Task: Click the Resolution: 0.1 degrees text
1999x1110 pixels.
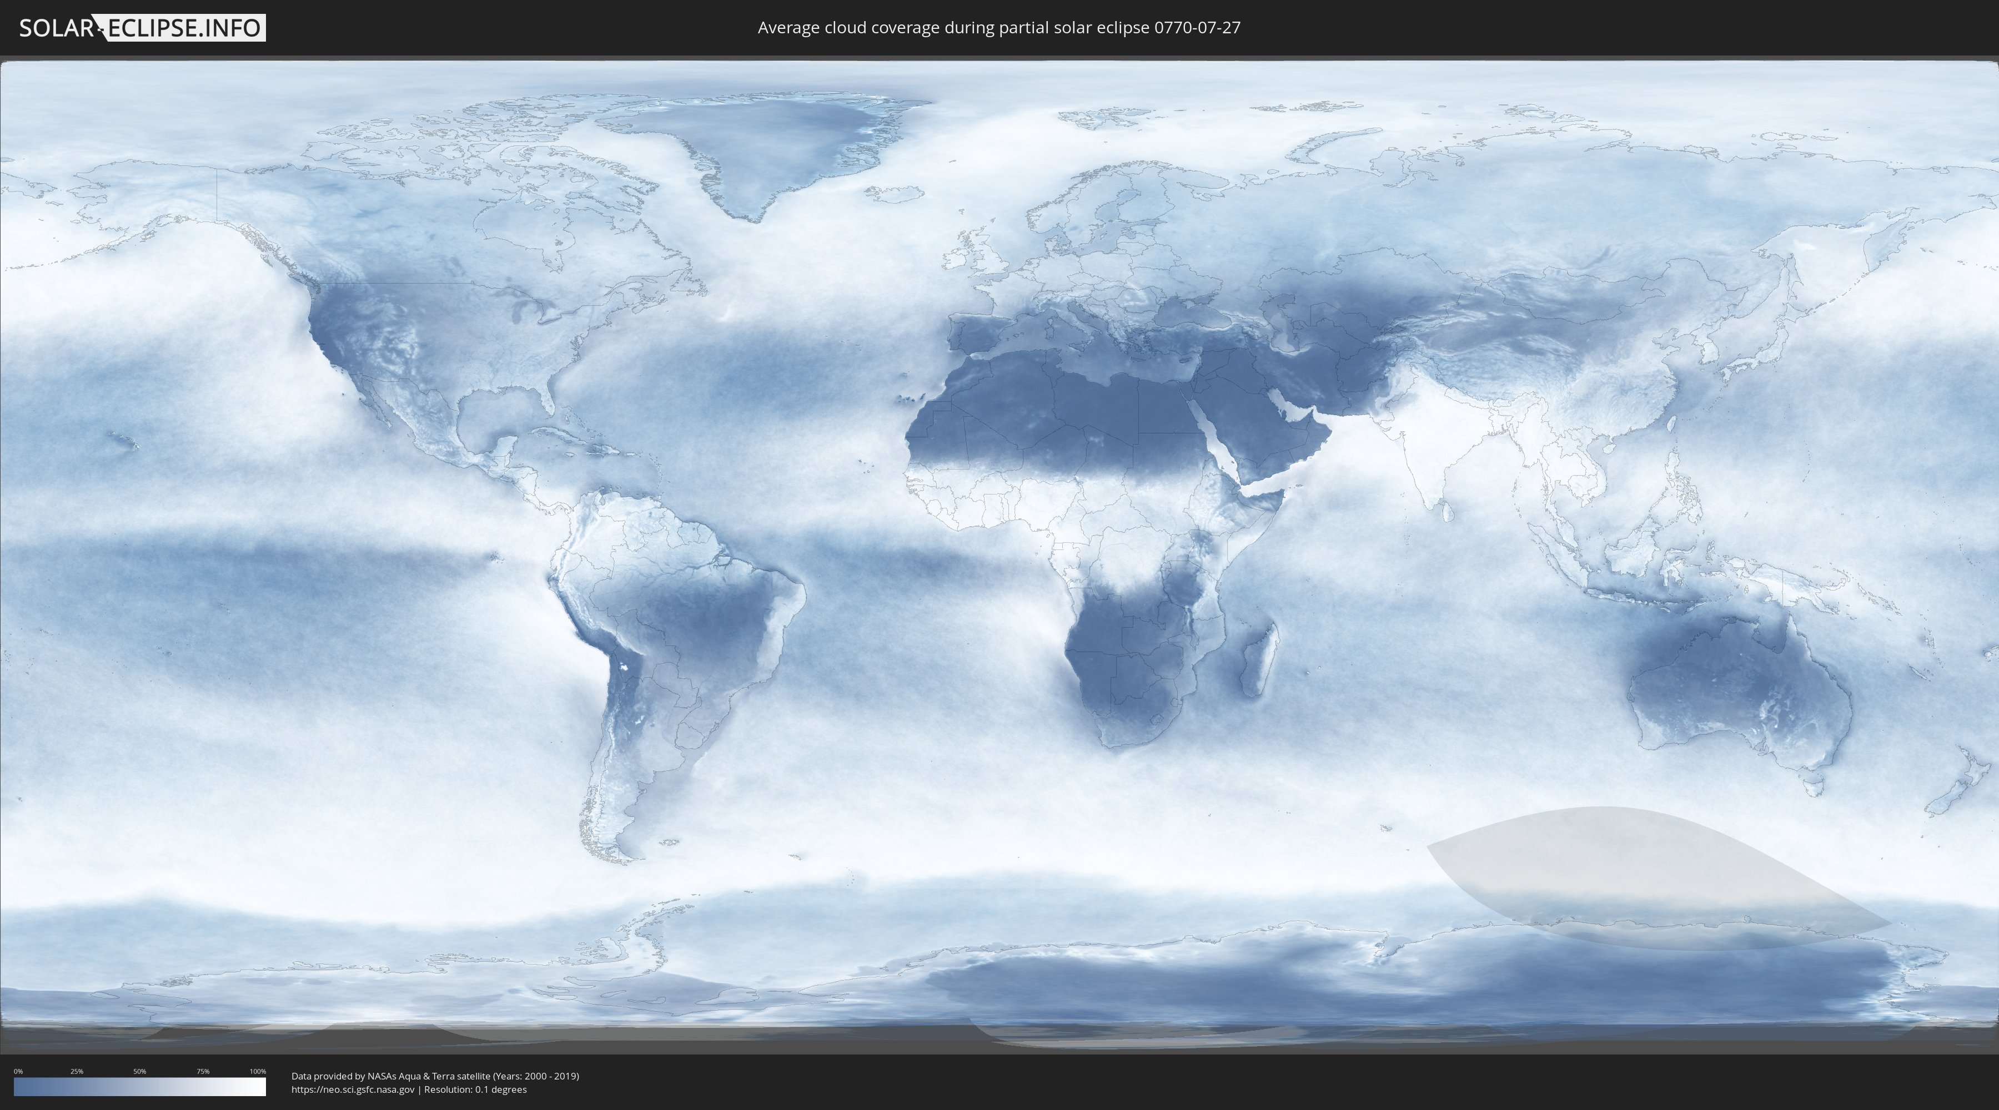Action: tap(475, 1090)
